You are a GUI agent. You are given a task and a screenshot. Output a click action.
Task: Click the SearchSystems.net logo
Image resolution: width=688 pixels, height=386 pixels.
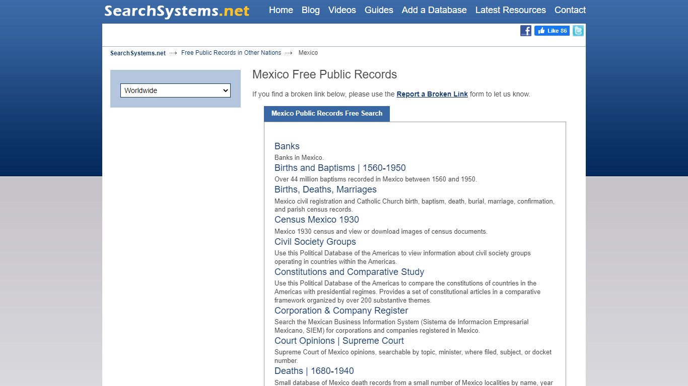click(177, 11)
